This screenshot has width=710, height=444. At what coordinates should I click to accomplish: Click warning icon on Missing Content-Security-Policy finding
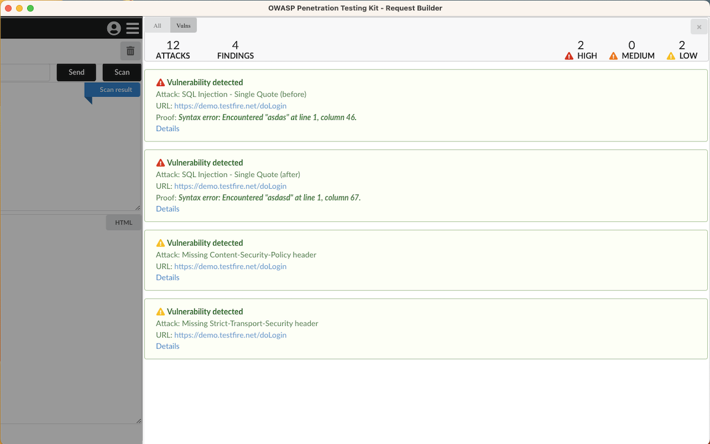161,243
